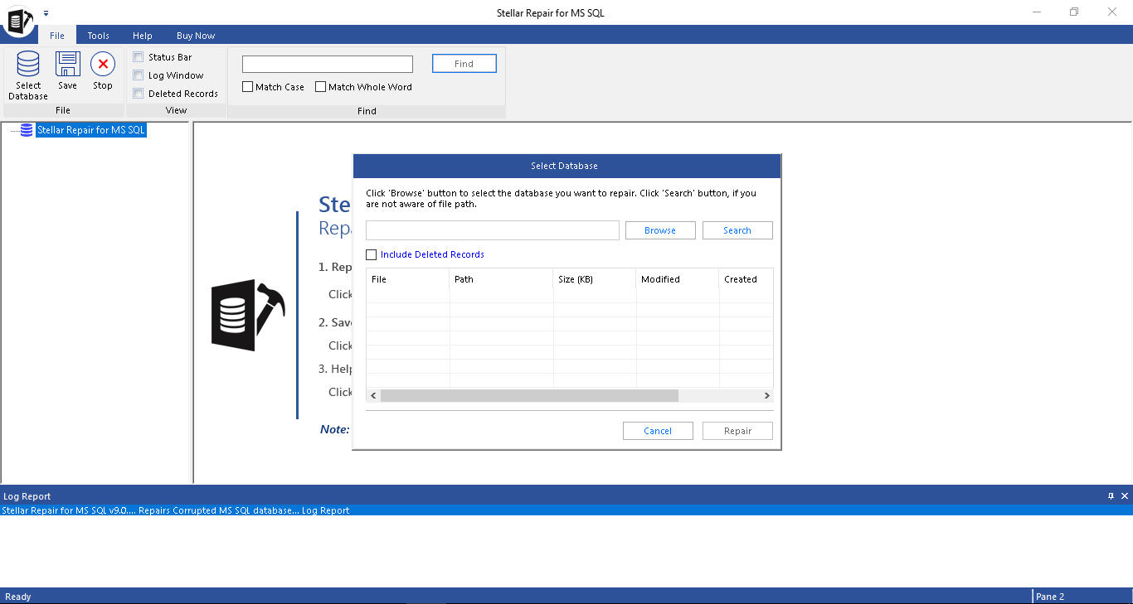The height and width of the screenshot is (604, 1133).
Task: Enable the Status Bar checkbox
Action: 139,57
